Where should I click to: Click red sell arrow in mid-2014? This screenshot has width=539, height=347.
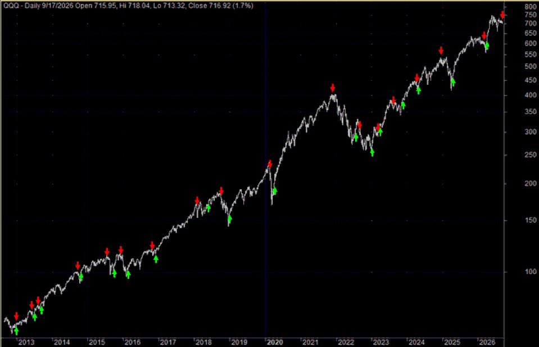point(78,265)
